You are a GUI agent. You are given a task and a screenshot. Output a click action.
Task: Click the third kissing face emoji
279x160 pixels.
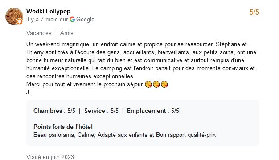164,84
